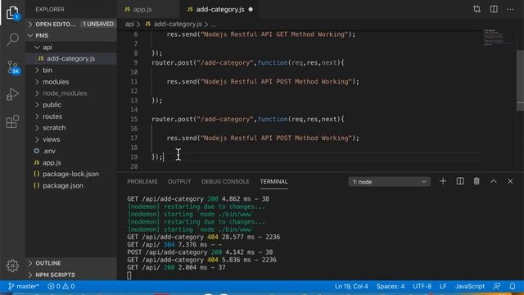Image resolution: width=524 pixels, height=295 pixels.
Task: Expand the modules folder
Action: (x=71, y=82)
